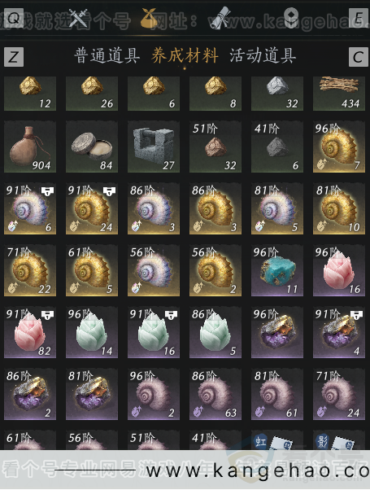Image resolution: width=370 pixels, height=490 pixels.
Task: Open the scroll quest items icon
Action: click(x=220, y=18)
